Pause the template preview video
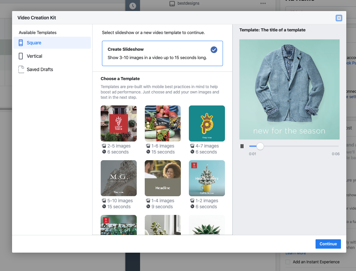The image size is (356, 271). 242,147
